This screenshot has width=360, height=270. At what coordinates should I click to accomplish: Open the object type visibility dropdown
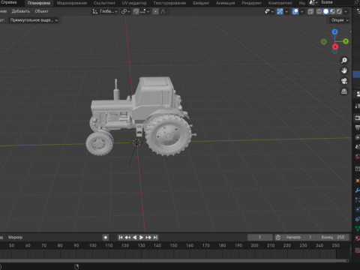click(269, 11)
